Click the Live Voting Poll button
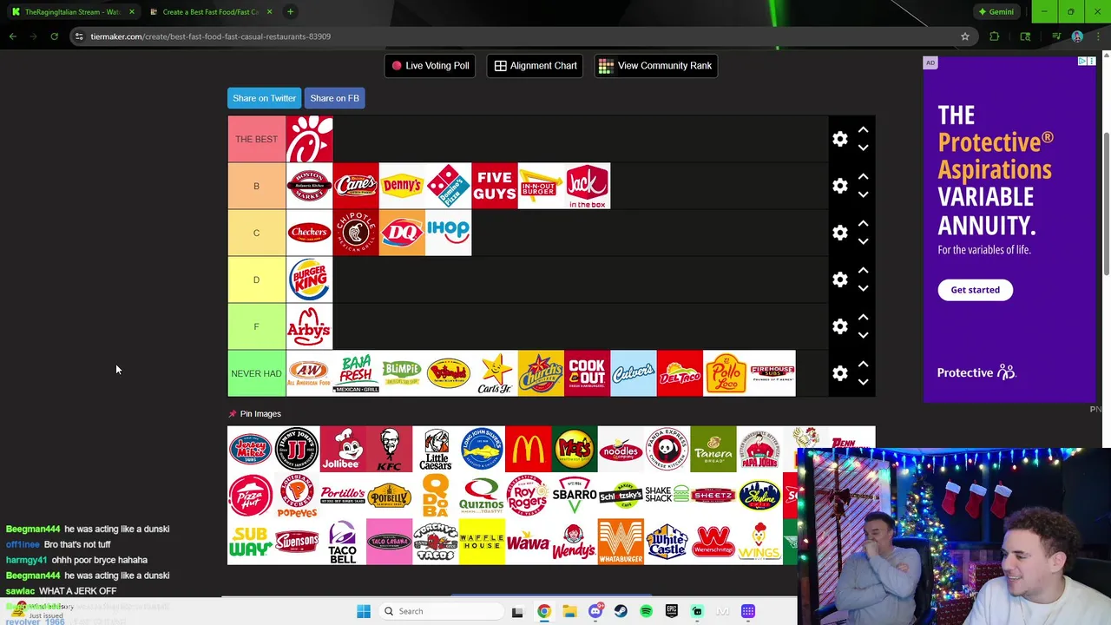1111x625 pixels. click(430, 66)
